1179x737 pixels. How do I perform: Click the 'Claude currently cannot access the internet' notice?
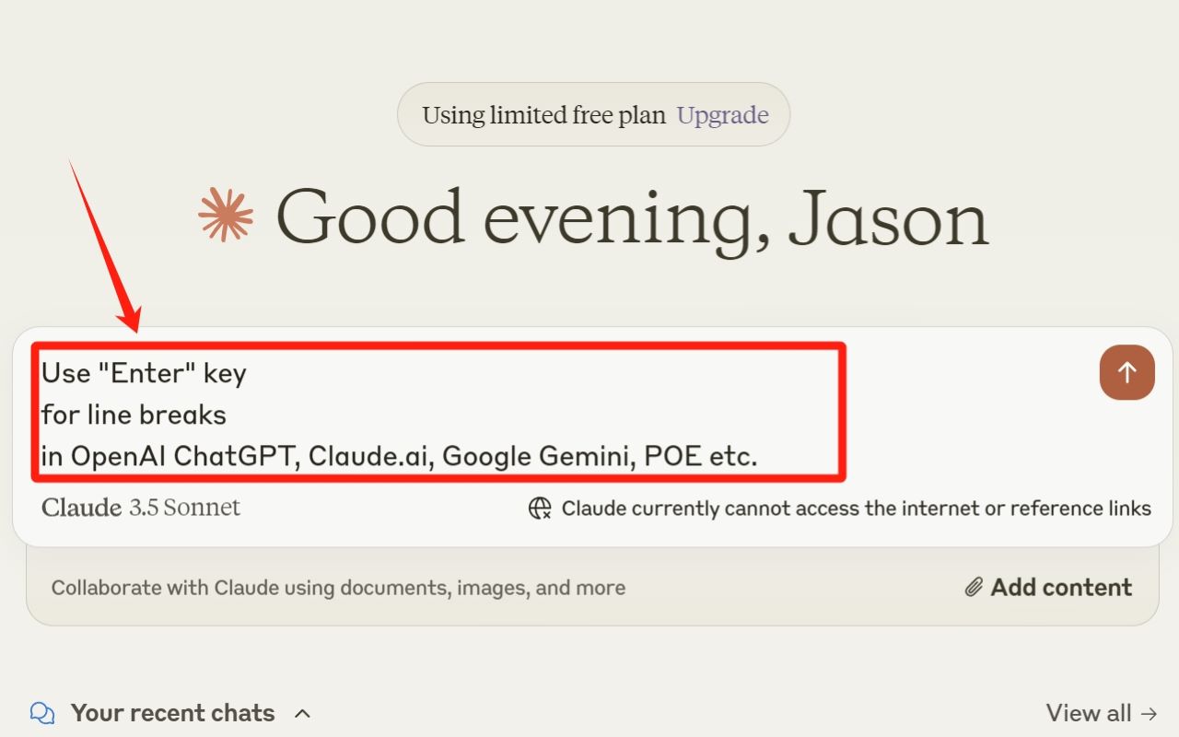click(856, 509)
